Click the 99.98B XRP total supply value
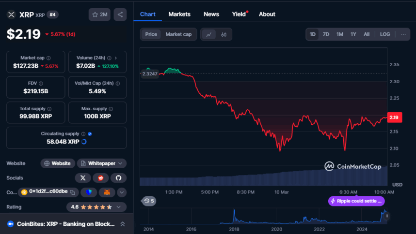This screenshot has width=416, height=234. [35, 117]
